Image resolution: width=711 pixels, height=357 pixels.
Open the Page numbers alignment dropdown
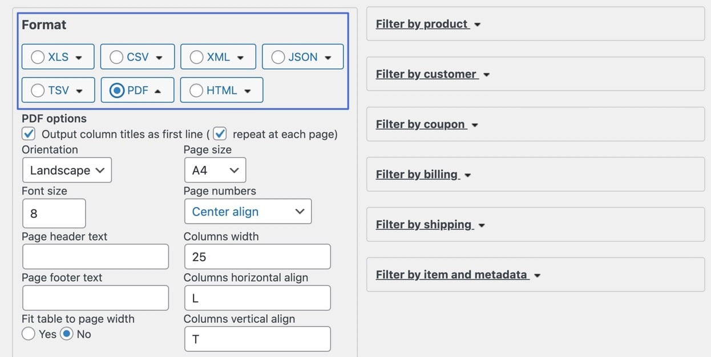tap(248, 211)
